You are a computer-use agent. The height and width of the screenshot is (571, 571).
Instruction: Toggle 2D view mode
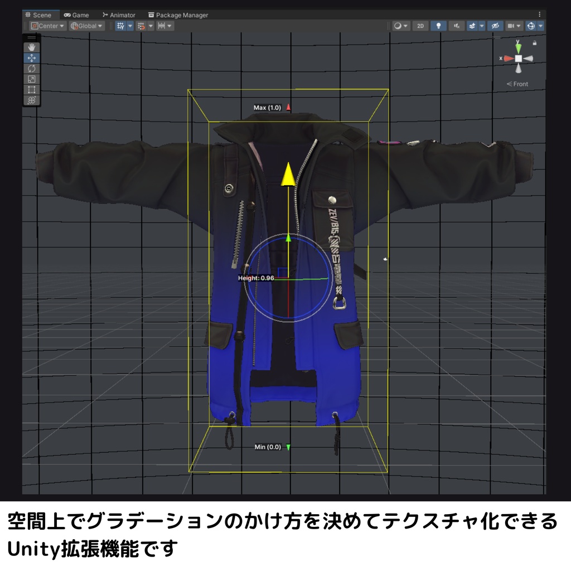[420, 26]
